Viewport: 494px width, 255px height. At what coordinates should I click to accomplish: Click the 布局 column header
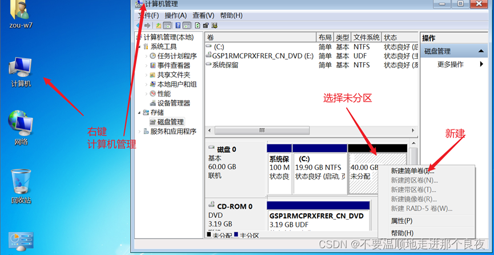pos(325,38)
